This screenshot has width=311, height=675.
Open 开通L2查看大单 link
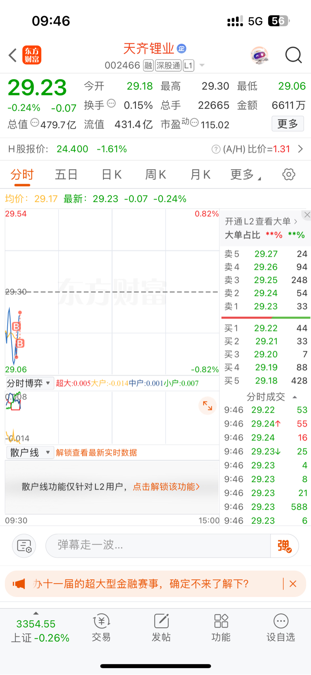click(261, 221)
